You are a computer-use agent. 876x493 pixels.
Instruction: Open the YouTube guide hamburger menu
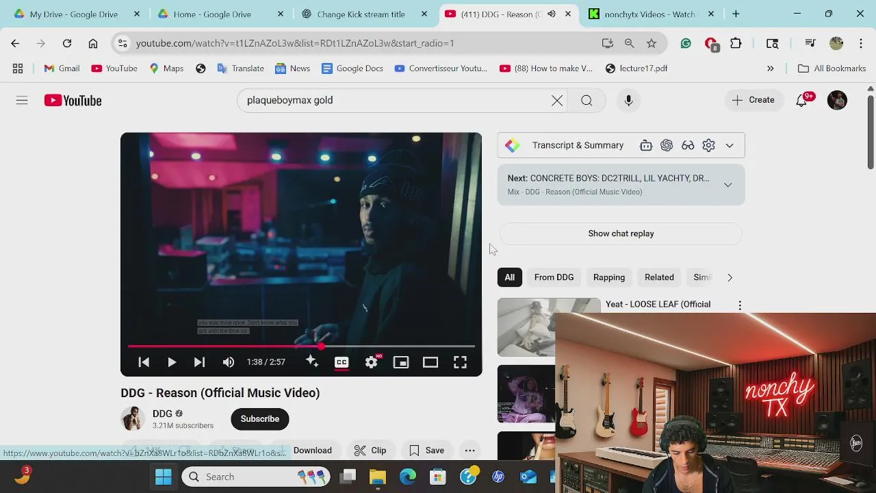tap(22, 101)
